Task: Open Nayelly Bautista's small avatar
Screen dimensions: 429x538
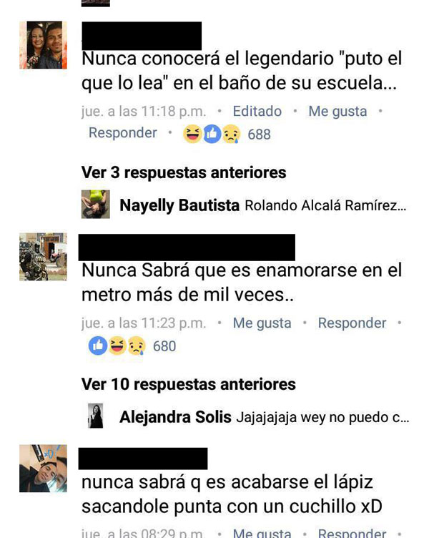Action: (x=95, y=204)
